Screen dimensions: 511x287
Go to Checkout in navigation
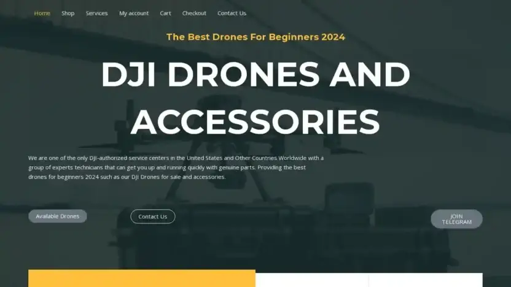coord(194,13)
